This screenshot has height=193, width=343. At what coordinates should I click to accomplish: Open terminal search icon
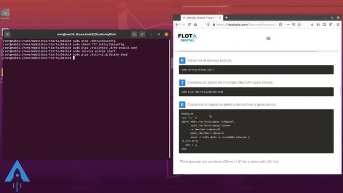pos(135,34)
